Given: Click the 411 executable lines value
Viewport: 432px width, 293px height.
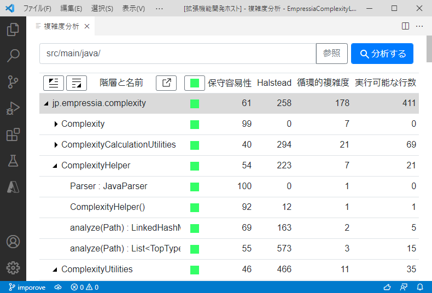Looking at the screenshot, I should pyautogui.click(x=409, y=103).
